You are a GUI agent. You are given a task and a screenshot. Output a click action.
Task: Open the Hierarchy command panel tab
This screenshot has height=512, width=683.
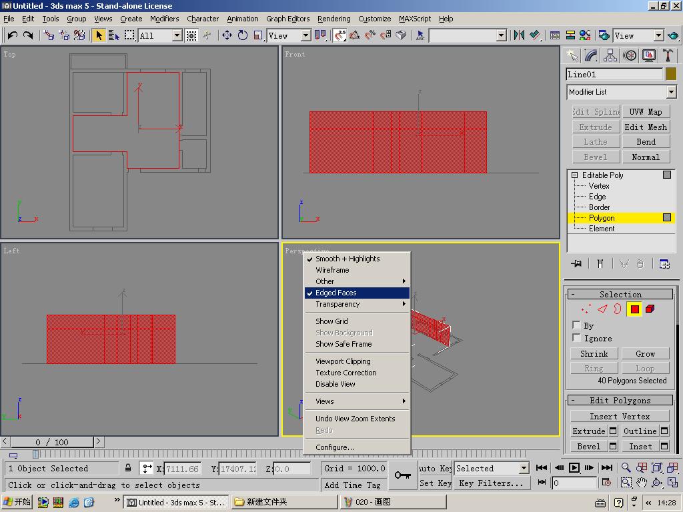point(610,55)
